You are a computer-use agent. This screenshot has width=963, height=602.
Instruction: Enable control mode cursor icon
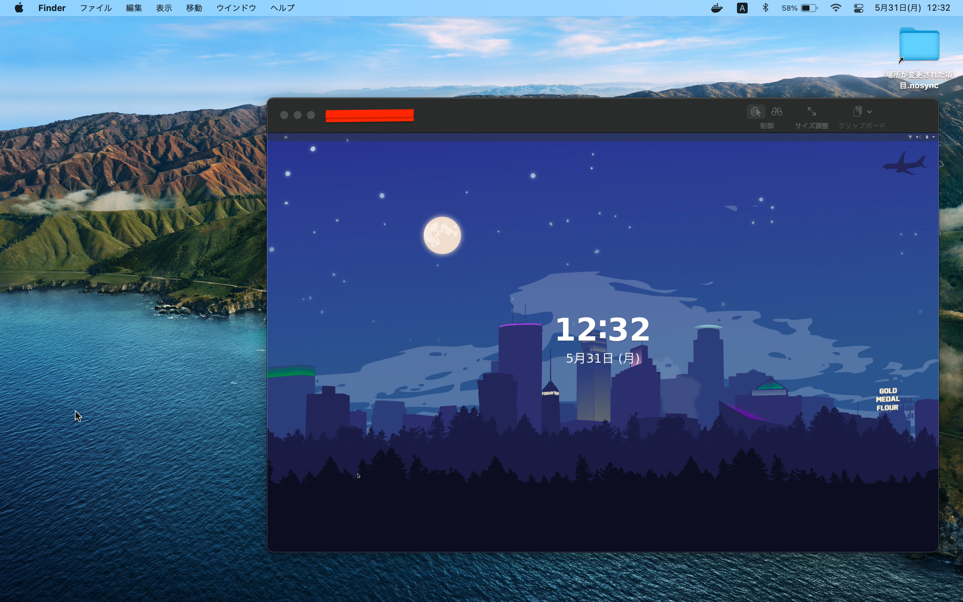(x=755, y=112)
